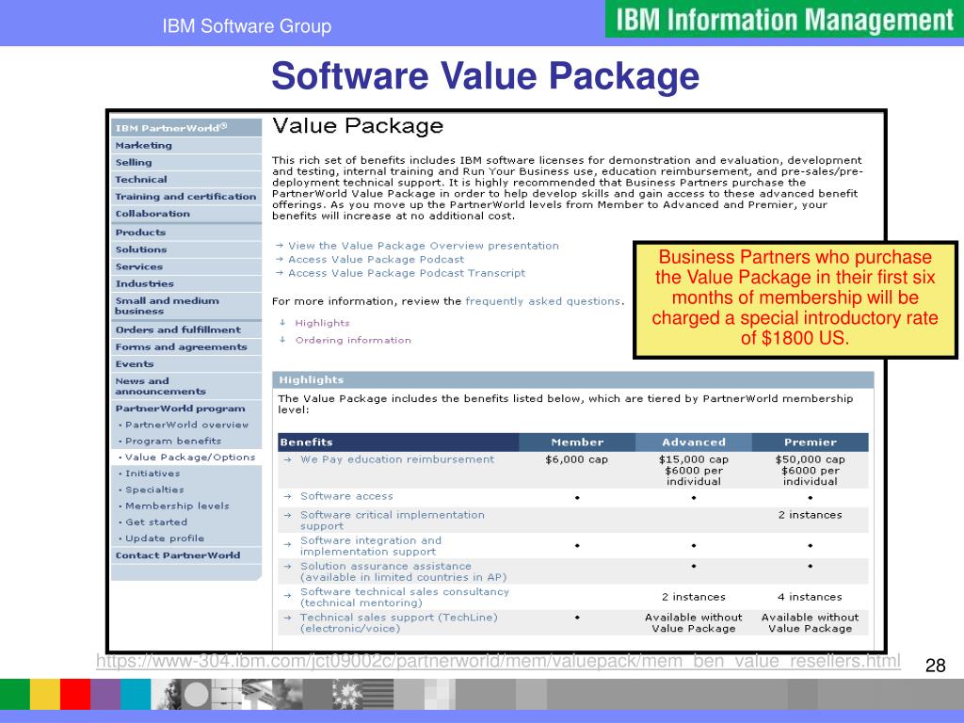Click the Highlights section header bar

[573, 380]
